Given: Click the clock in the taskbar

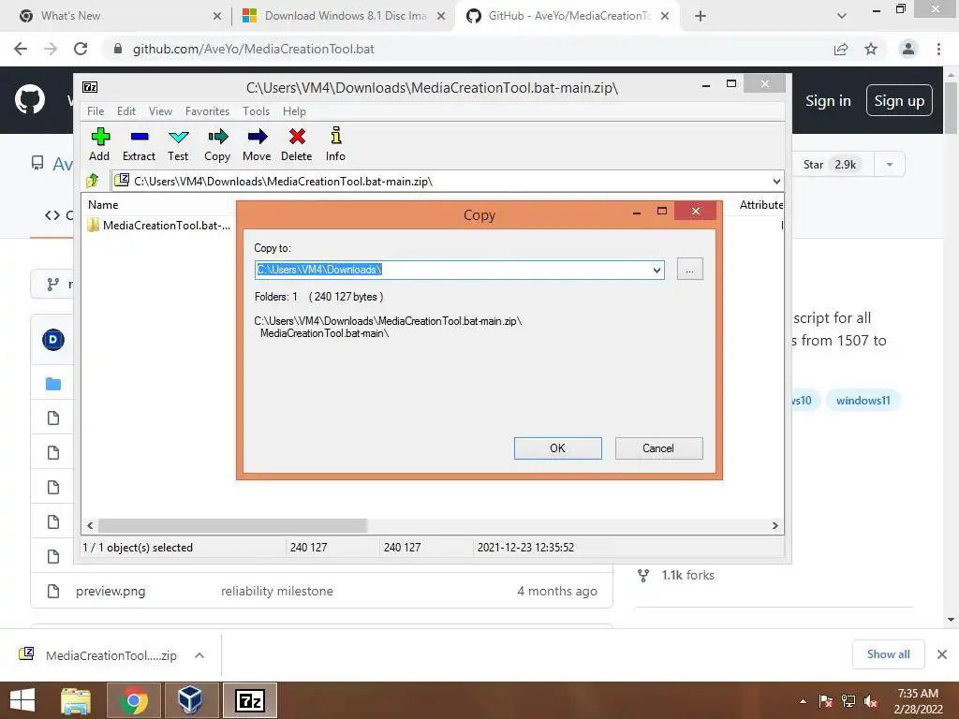Looking at the screenshot, I should (918, 700).
